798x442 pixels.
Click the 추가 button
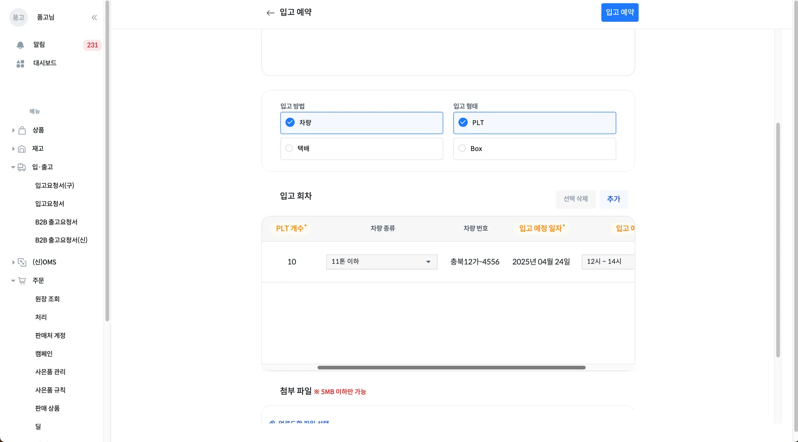pyautogui.click(x=613, y=199)
